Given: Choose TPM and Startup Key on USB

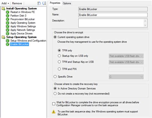Looking at the screenshot, I should (x=59, y=62).
